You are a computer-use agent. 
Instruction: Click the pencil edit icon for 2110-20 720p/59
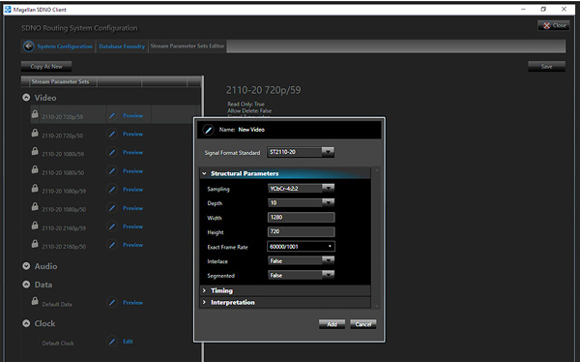pos(112,115)
